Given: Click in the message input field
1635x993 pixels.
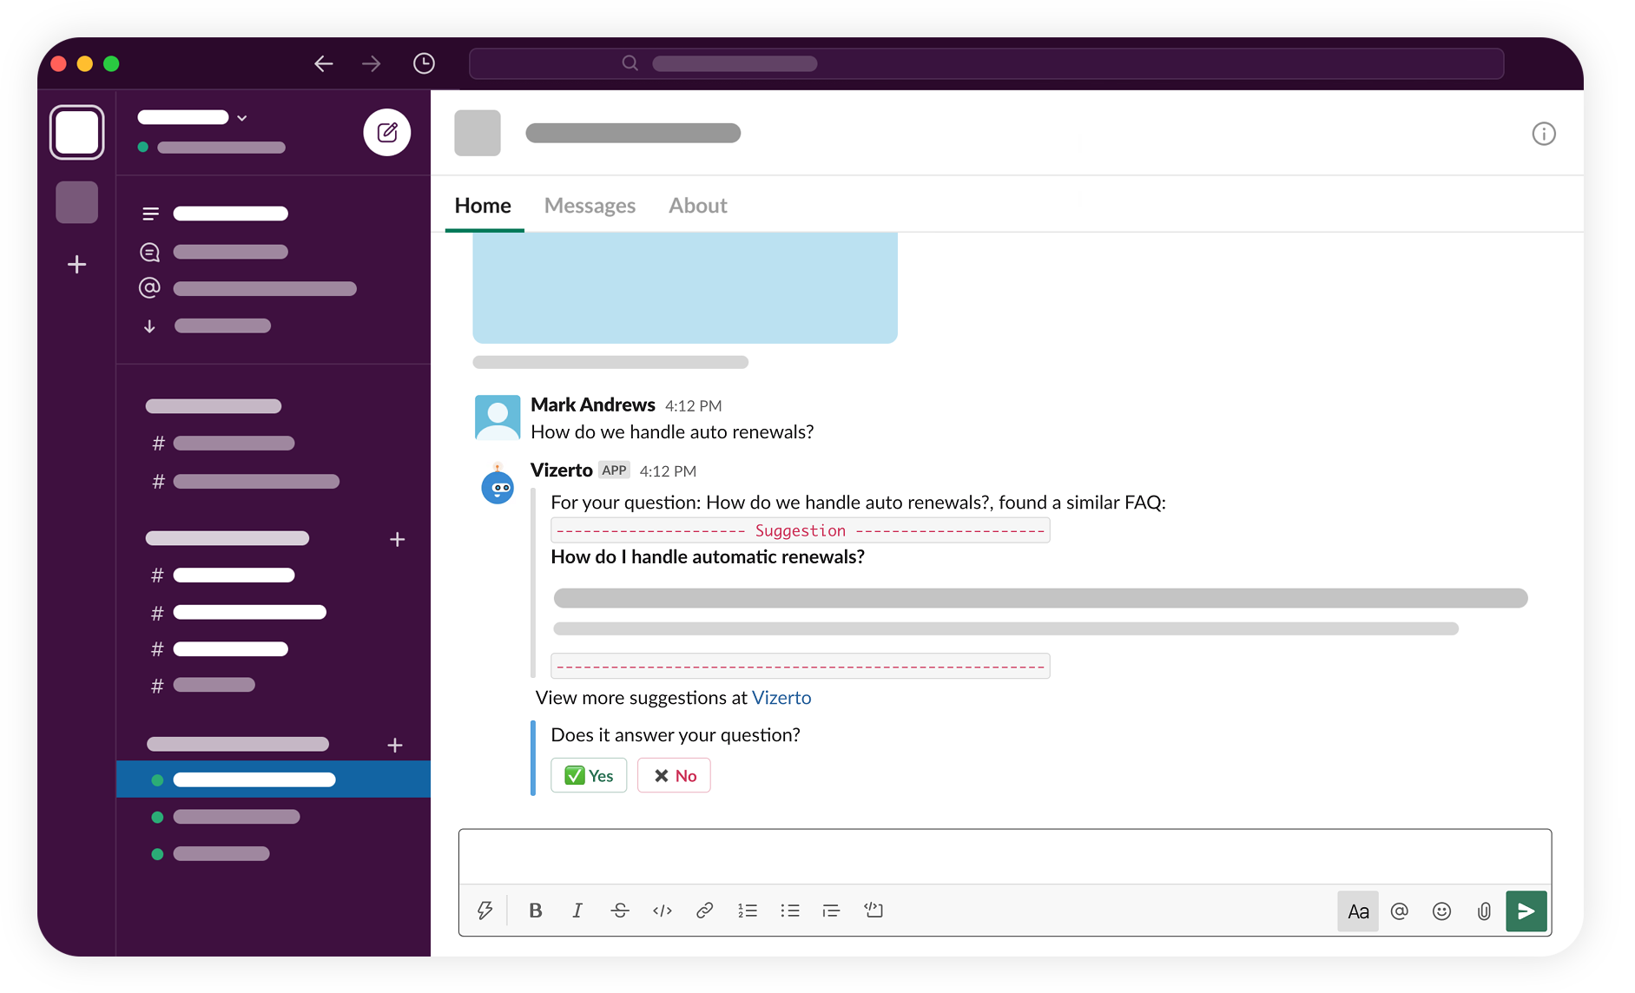Looking at the screenshot, I should tap(1005, 857).
